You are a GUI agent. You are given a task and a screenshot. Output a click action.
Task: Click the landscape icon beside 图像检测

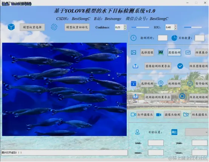[x=161, y=52]
